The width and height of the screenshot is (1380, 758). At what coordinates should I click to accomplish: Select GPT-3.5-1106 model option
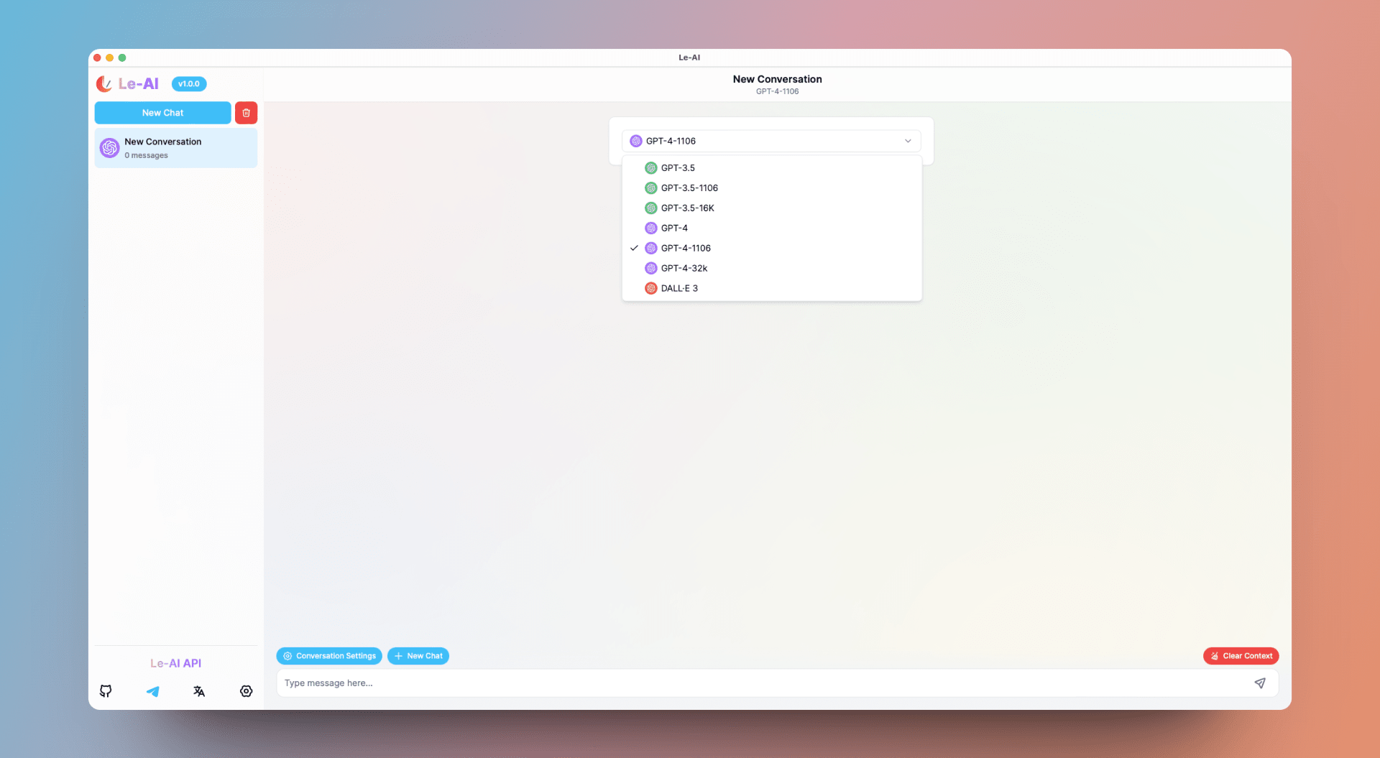(x=772, y=188)
